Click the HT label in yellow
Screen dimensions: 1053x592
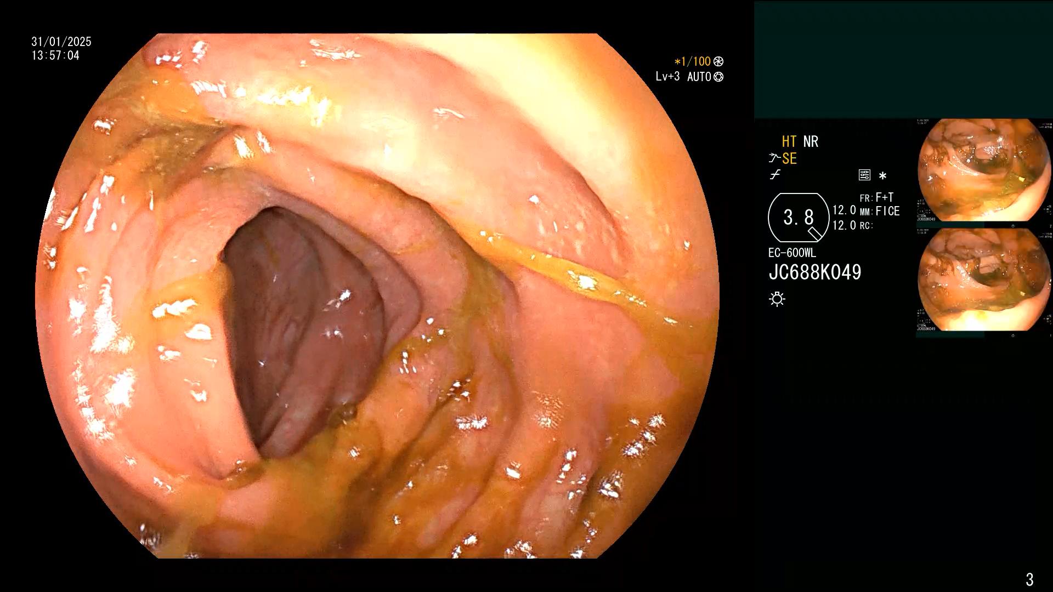pos(789,142)
